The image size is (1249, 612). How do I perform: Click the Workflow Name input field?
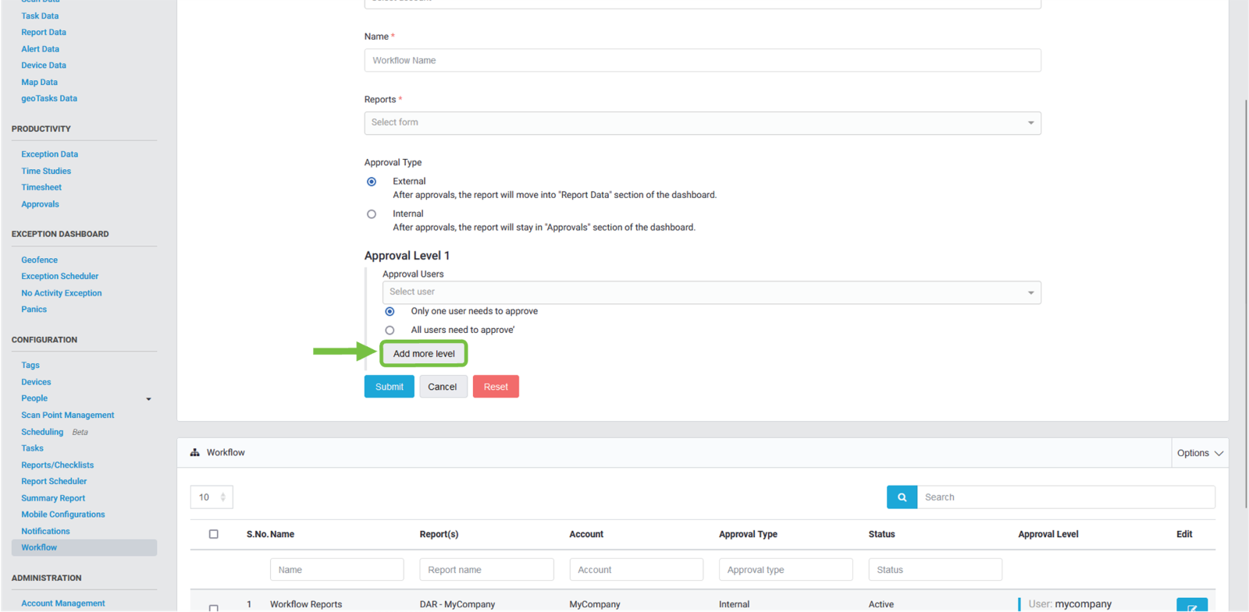click(x=702, y=61)
